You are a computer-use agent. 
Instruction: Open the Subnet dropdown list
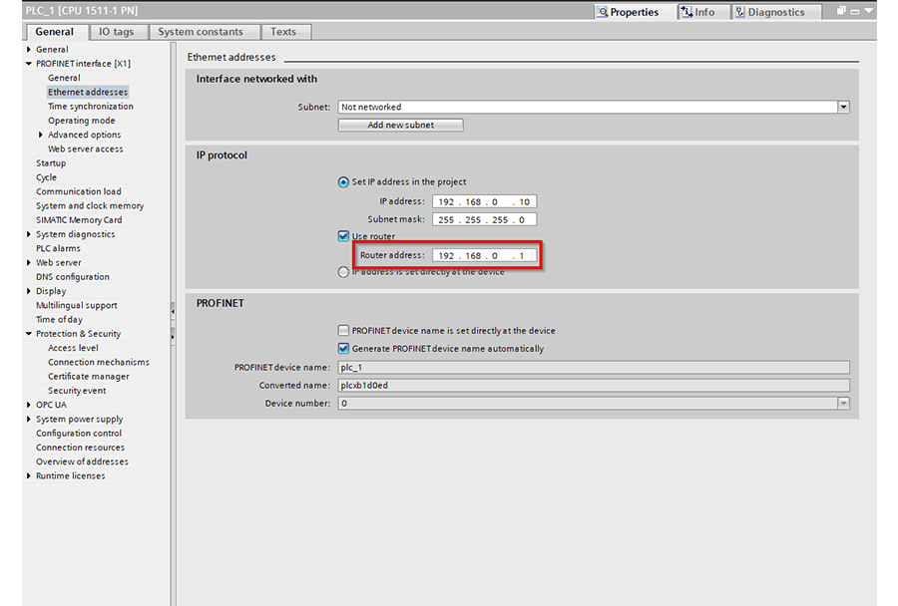pos(843,107)
